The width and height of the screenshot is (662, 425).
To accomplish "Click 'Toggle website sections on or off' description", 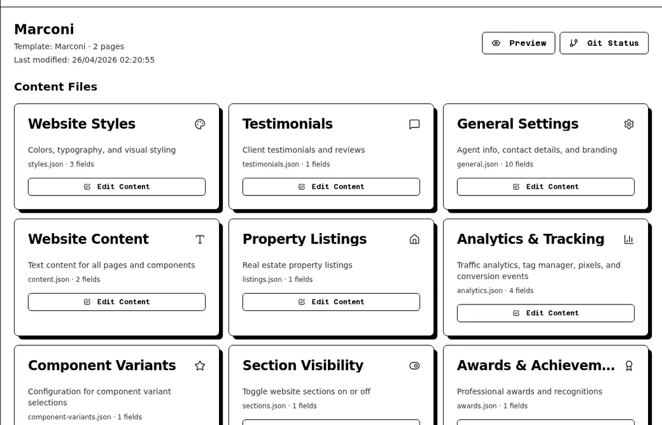I will pyautogui.click(x=306, y=392).
